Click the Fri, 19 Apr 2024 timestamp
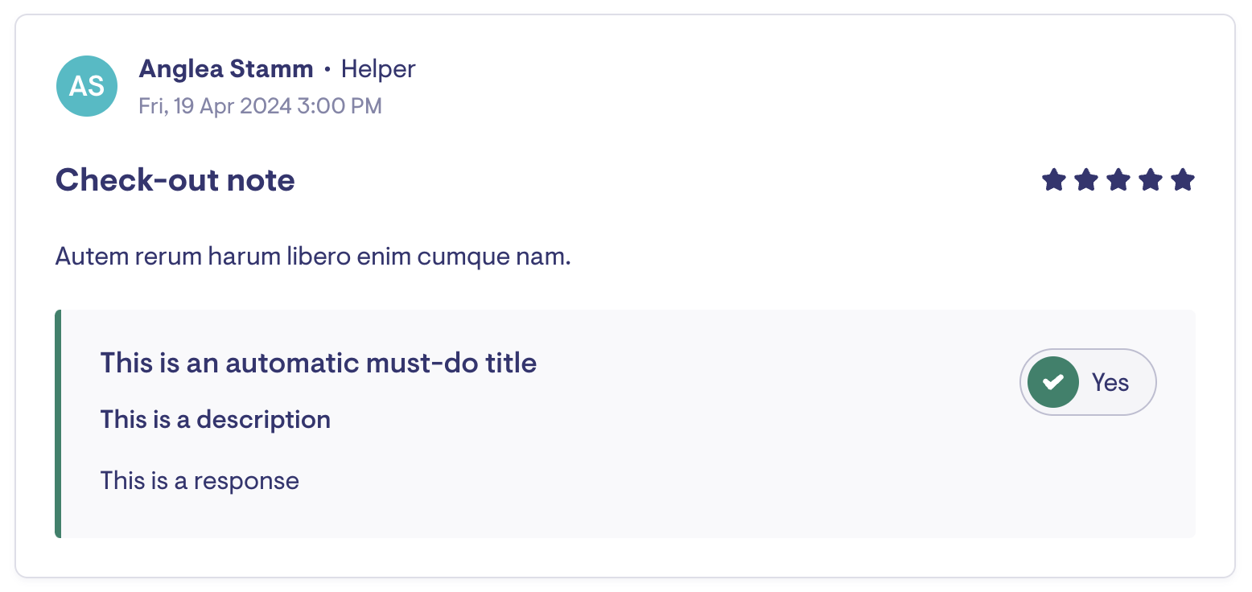 (x=215, y=106)
